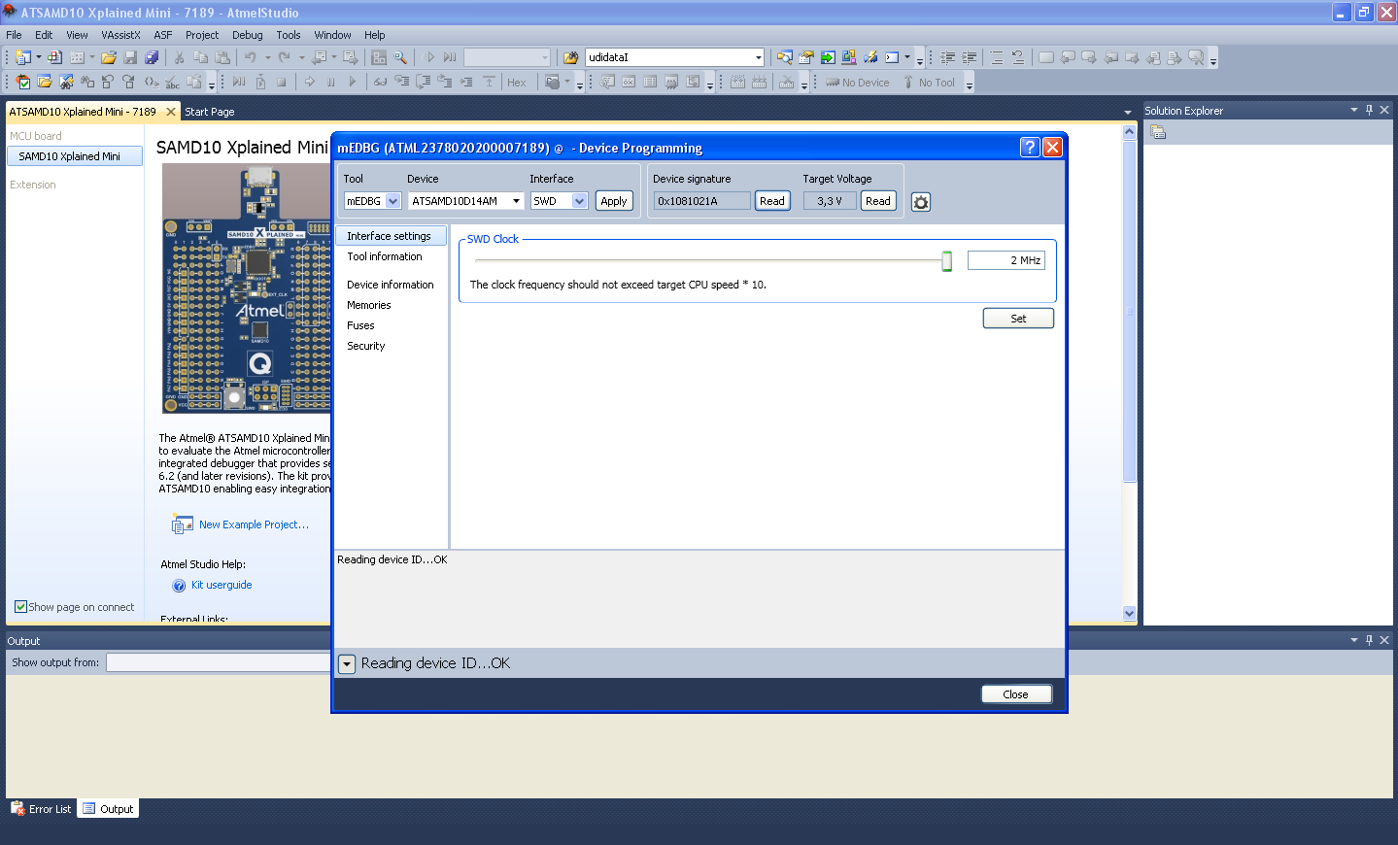1398x845 pixels.
Task: Select Security section
Action: (366, 346)
